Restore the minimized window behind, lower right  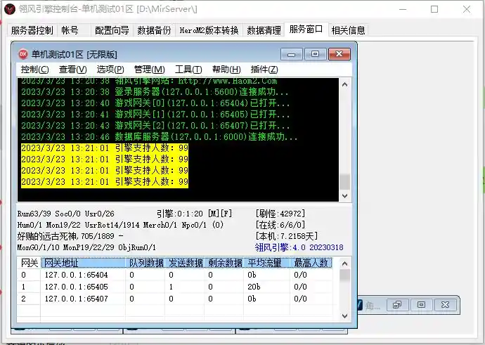(x=397, y=305)
